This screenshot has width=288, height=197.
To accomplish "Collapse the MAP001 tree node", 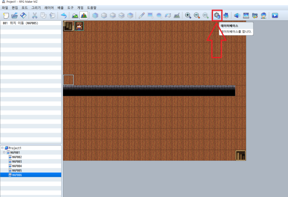I will click(4, 152).
